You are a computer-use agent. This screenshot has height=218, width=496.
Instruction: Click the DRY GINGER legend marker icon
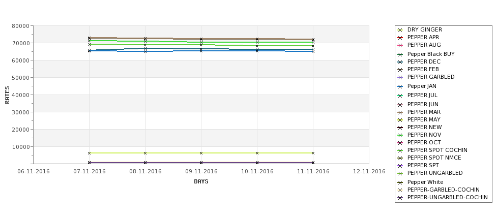click(x=400, y=30)
